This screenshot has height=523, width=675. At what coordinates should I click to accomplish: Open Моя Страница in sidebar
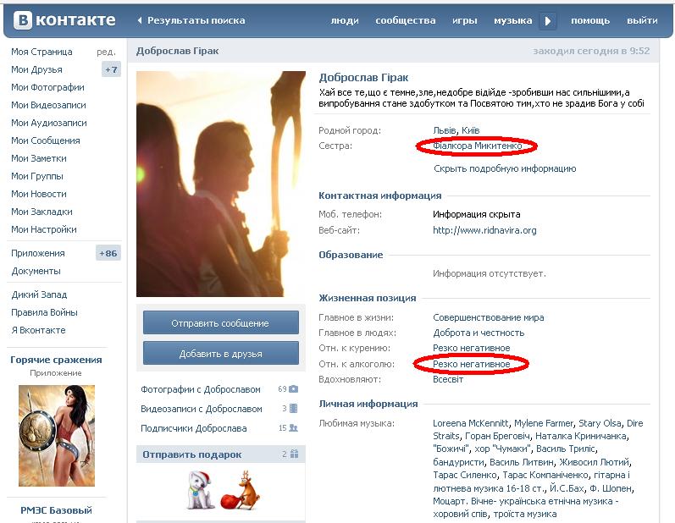click(41, 52)
